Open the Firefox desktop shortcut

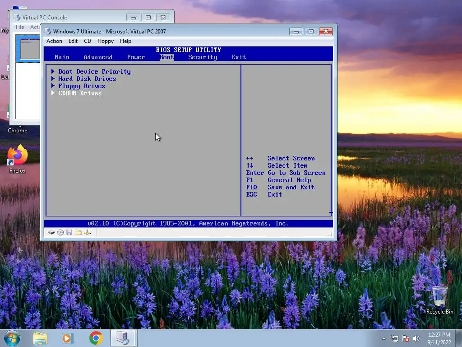point(18,159)
